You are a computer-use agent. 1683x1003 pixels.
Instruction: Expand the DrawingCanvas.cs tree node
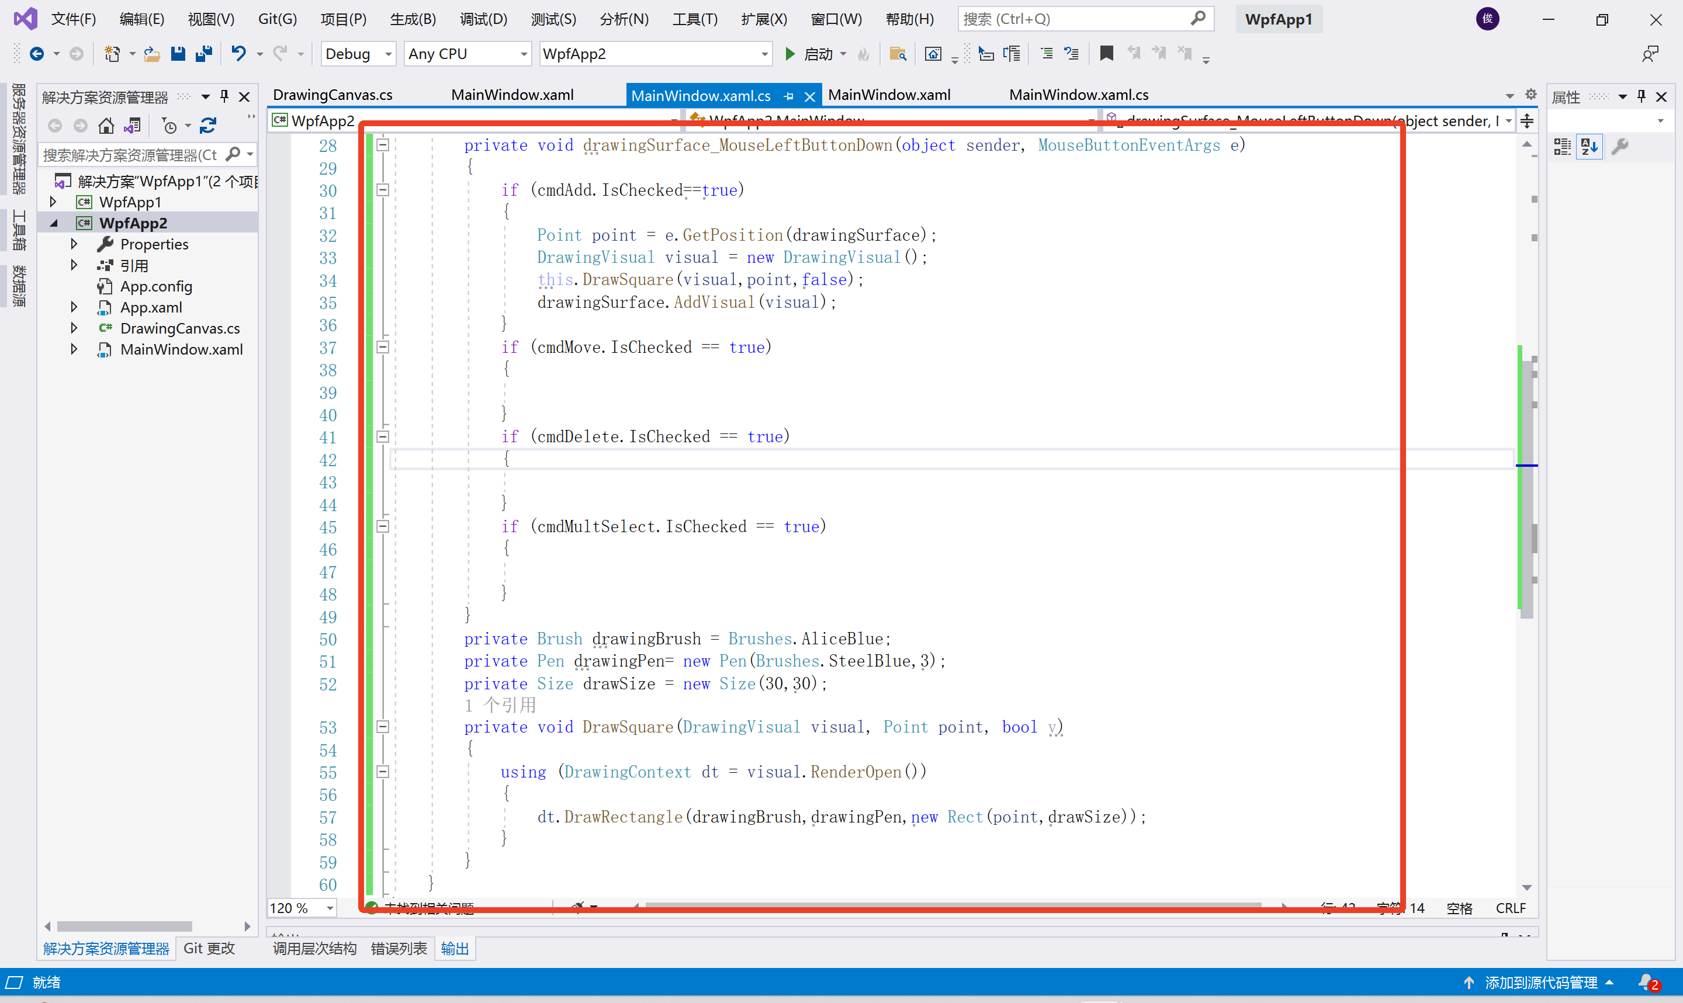[x=74, y=328]
